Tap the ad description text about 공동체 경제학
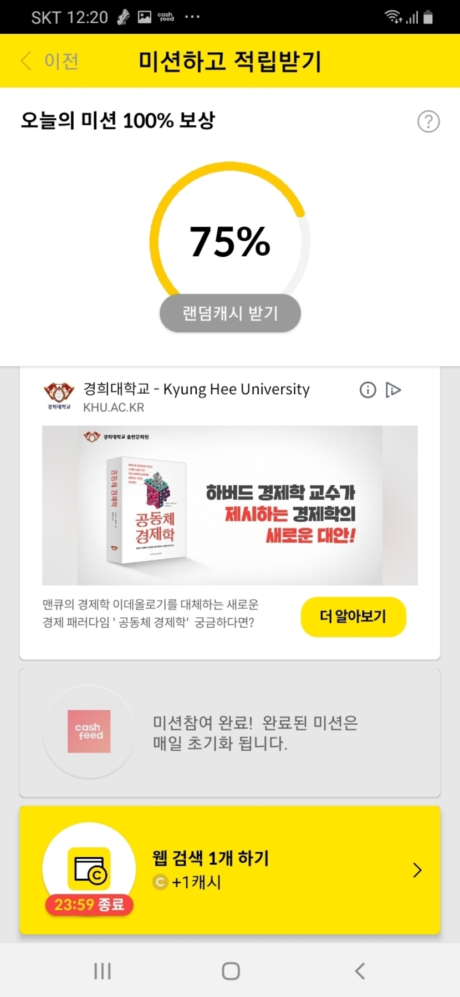 coord(151,613)
